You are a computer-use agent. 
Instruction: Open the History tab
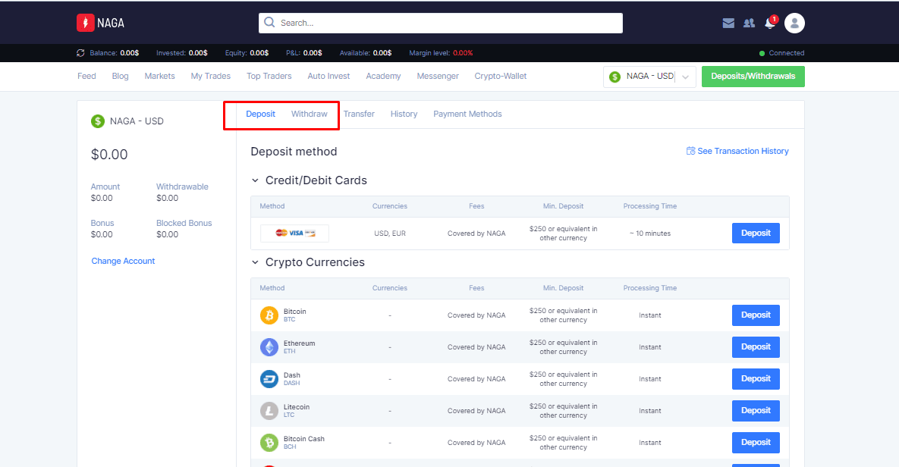pyautogui.click(x=404, y=114)
